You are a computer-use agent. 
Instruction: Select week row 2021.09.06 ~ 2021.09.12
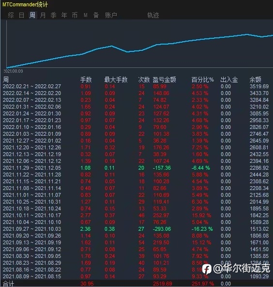tap(136, 249)
